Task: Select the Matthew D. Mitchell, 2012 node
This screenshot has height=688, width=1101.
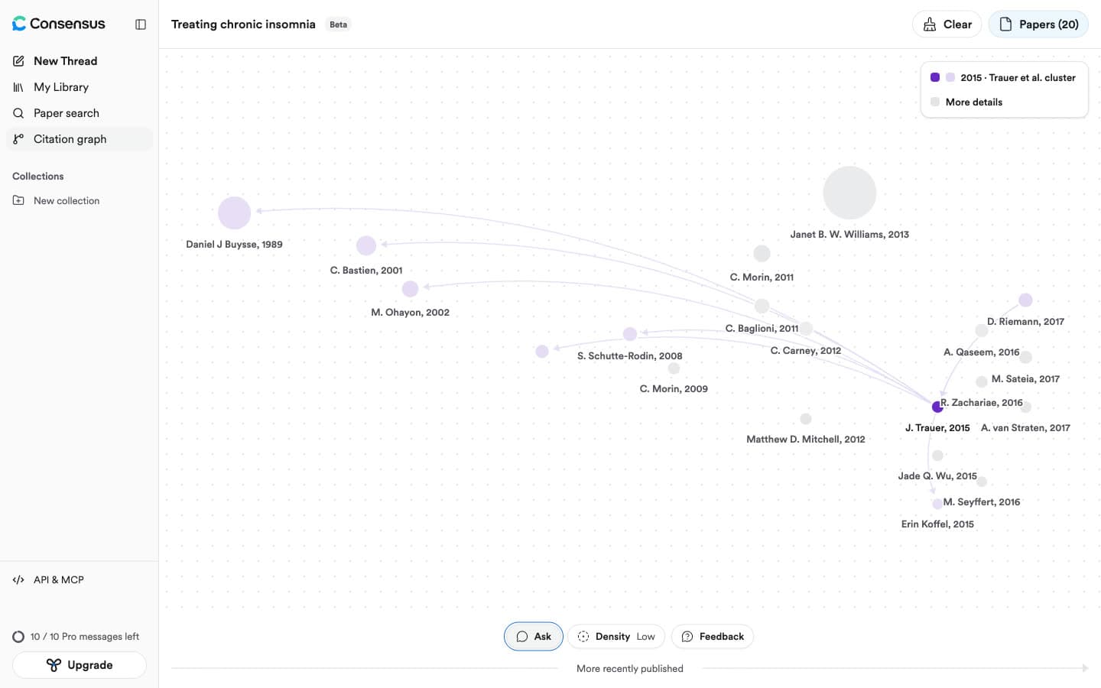Action: [x=806, y=419]
